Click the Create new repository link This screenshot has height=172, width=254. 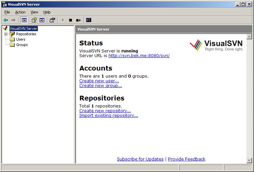[x=105, y=111]
